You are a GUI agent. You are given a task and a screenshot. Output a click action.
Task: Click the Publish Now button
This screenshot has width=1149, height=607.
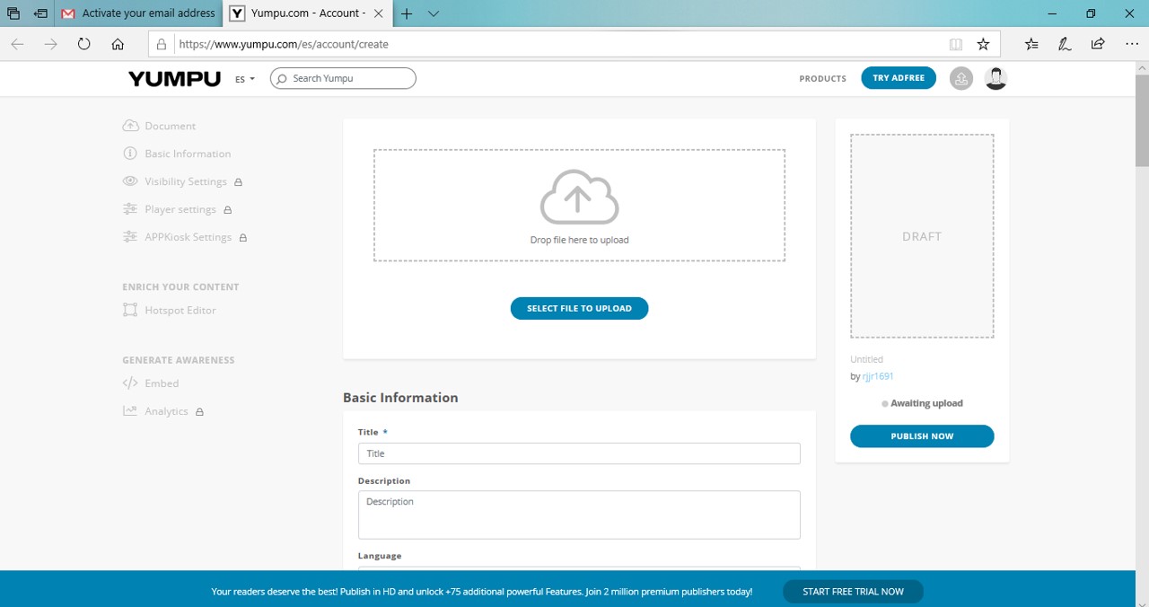(x=922, y=436)
